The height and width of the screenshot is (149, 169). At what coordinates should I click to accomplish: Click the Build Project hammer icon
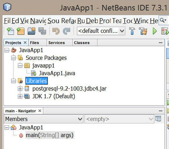pos(132,31)
